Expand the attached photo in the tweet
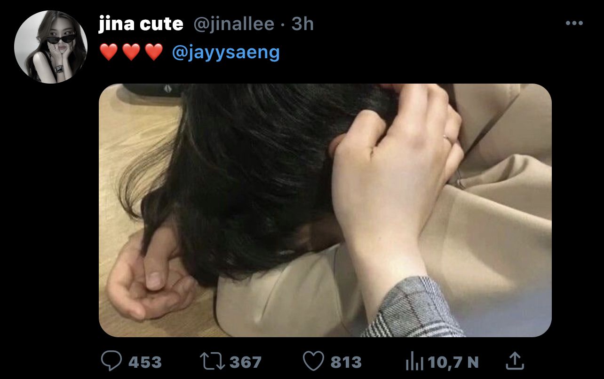Image resolution: width=604 pixels, height=379 pixels. coord(325,210)
